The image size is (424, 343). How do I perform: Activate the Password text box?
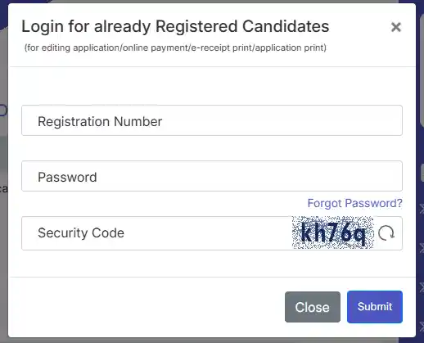(212, 176)
